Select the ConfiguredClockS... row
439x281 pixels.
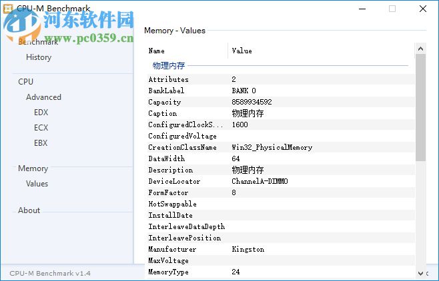click(x=281, y=125)
